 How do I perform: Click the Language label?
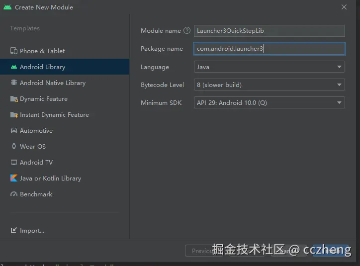coord(155,67)
